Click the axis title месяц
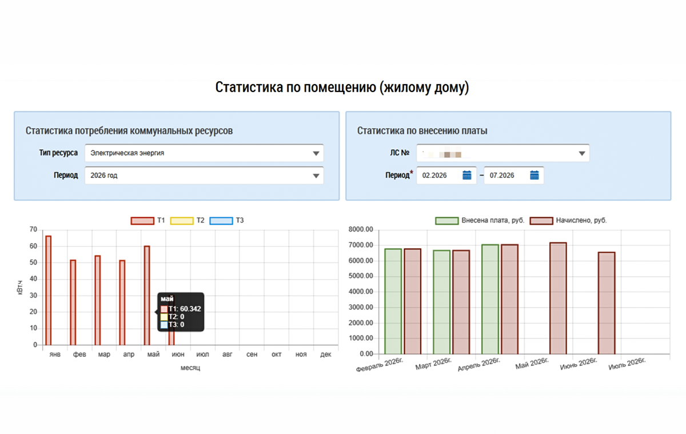 pos(190,368)
